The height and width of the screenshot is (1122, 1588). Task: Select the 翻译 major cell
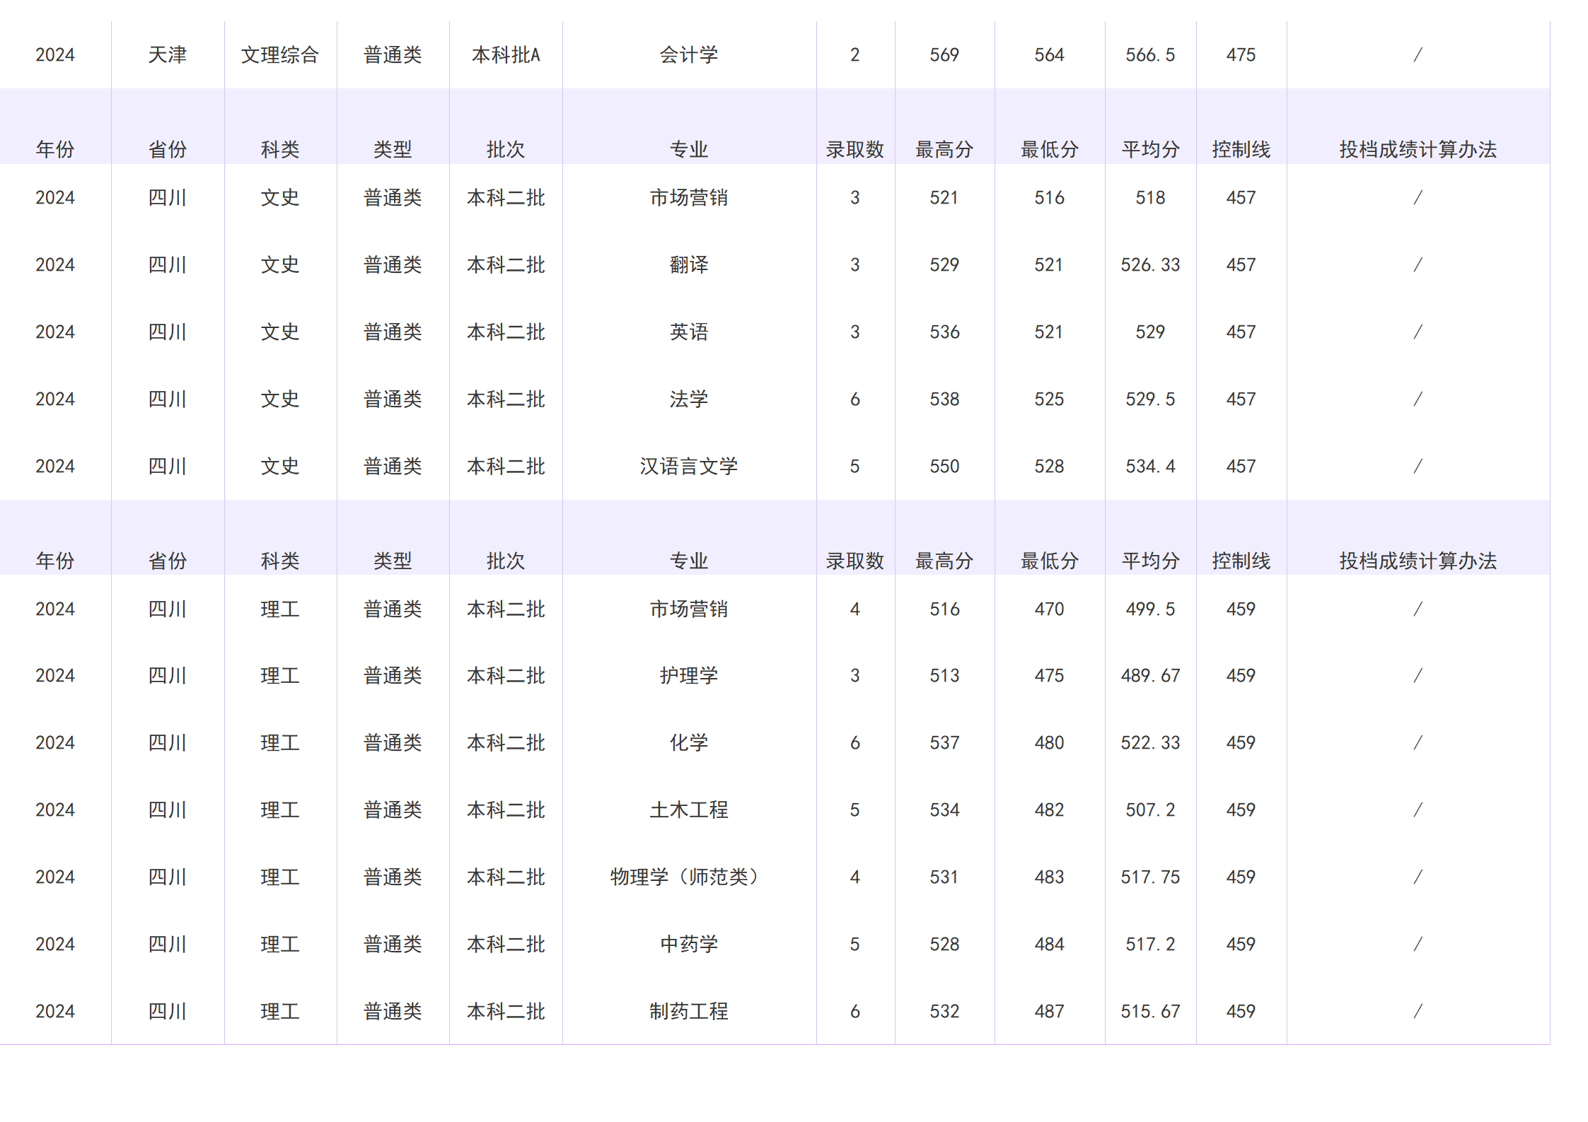click(690, 265)
